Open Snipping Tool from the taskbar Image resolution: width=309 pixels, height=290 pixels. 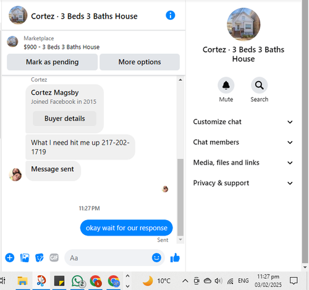click(x=41, y=281)
